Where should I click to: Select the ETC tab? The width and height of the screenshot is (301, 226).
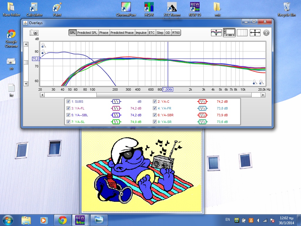click(x=152, y=33)
